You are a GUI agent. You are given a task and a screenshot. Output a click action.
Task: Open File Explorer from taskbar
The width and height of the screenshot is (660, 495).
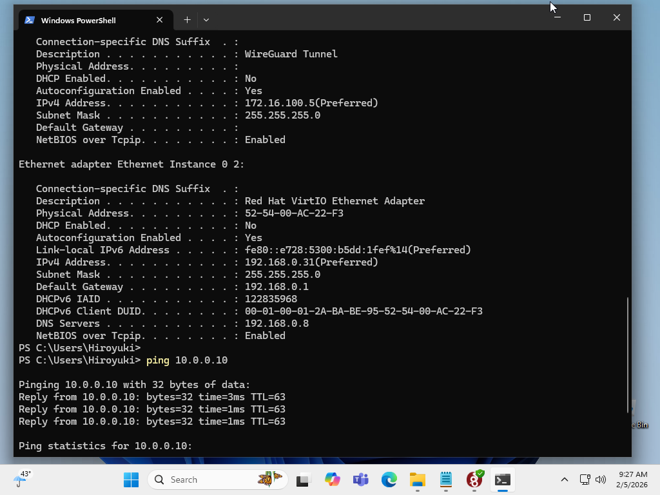coord(418,480)
